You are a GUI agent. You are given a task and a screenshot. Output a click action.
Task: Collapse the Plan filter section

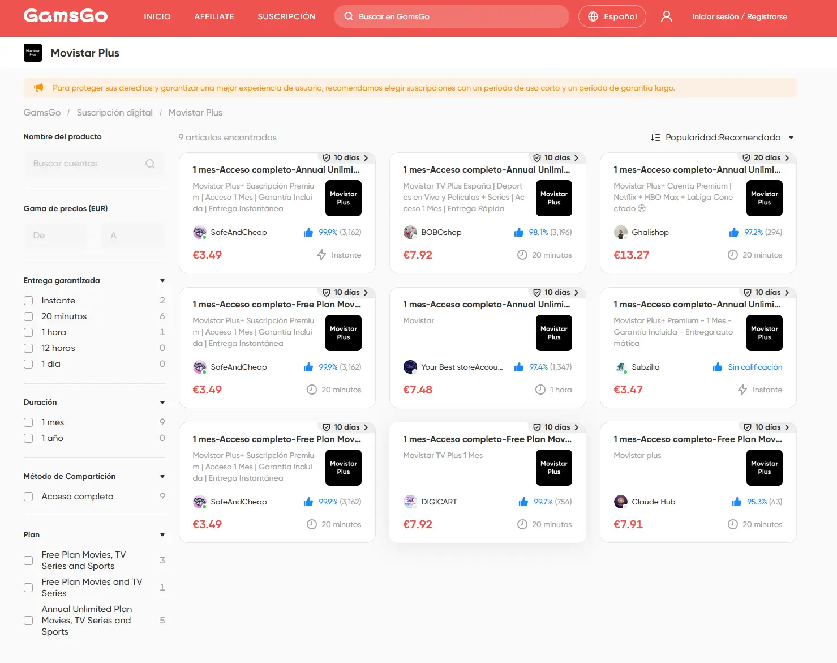(x=162, y=535)
